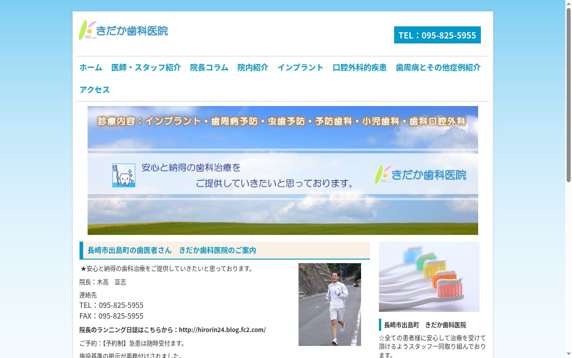Select 院内紹介 in the navigation
The image size is (572, 358).
pyautogui.click(x=253, y=67)
